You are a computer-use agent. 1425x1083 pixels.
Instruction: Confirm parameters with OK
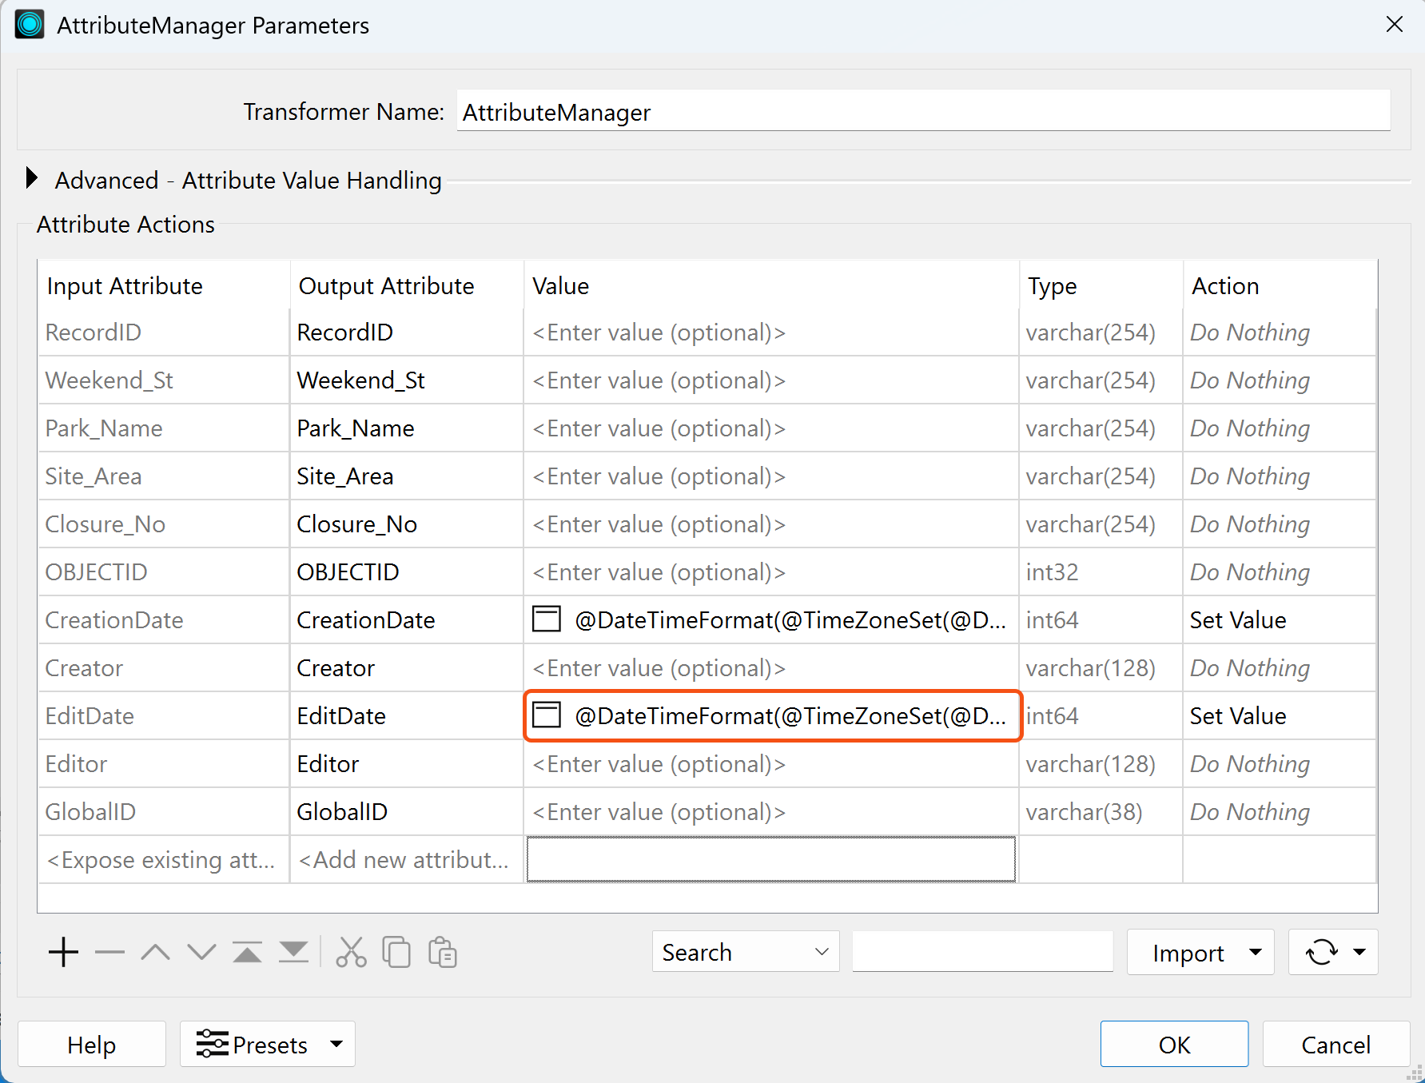tap(1174, 1044)
